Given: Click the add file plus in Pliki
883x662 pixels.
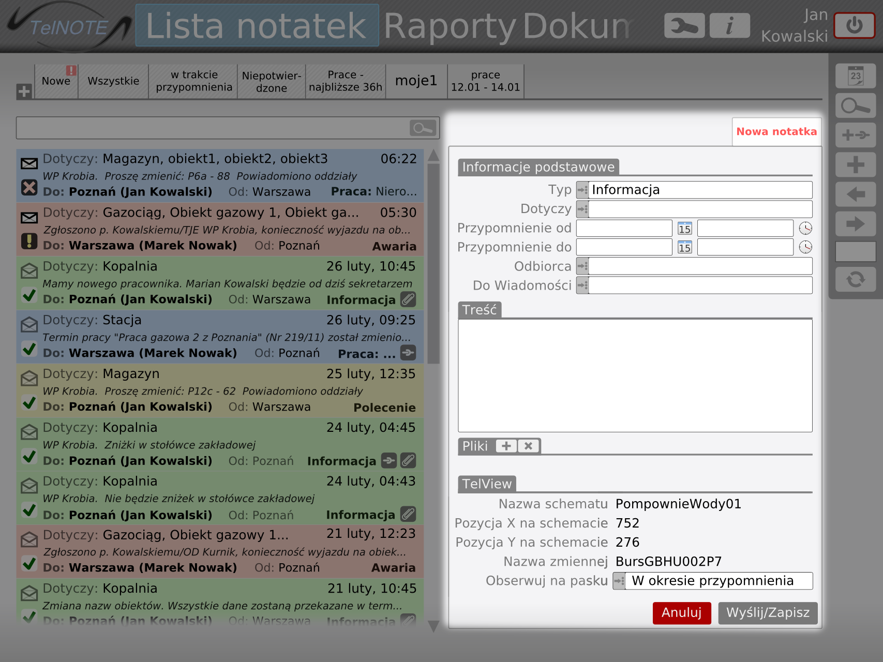Looking at the screenshot, I should click(x=506, y=446).
